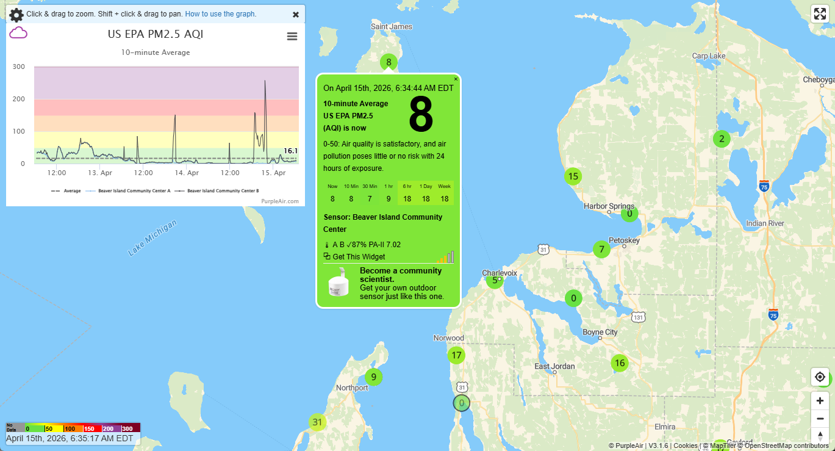
Task: Click the purple cloud icon on graph
Action: [x=18, y=33]
